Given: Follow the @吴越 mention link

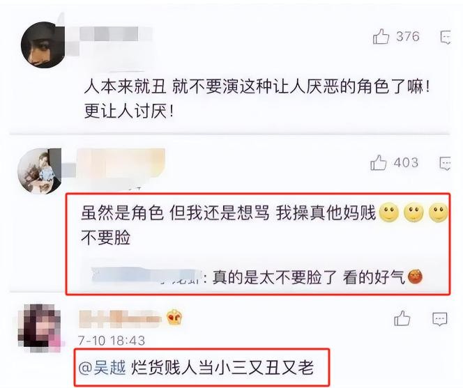Looking at the screenshot, I should [x=103, y=368].
